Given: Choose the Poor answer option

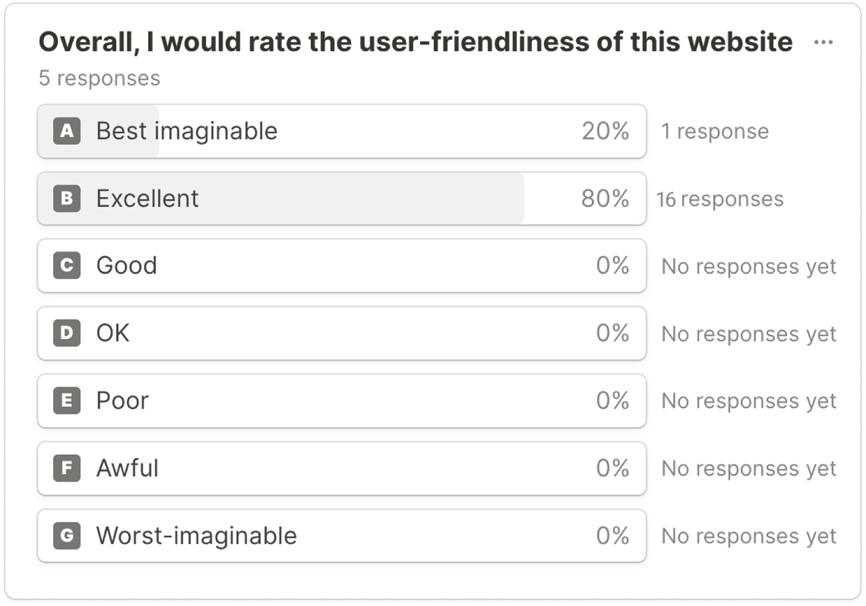Looking at the screenshot, I should 342,401.
